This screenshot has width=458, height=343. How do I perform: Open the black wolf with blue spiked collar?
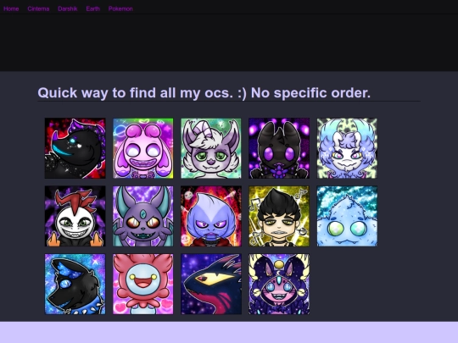tap(75, 284)
